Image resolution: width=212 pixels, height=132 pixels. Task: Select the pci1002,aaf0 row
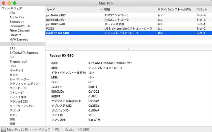129,24
